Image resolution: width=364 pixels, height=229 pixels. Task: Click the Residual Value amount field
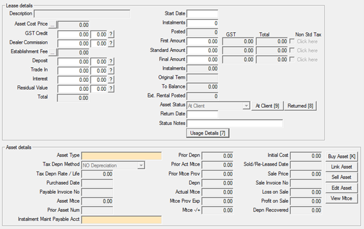click(x=73, y=89)
